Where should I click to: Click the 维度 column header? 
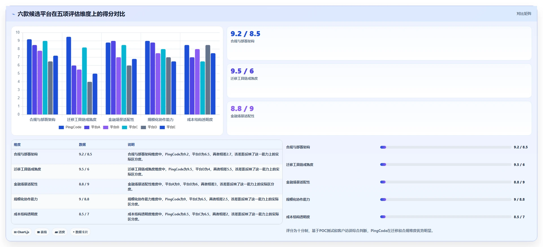[x=17, y=145]
